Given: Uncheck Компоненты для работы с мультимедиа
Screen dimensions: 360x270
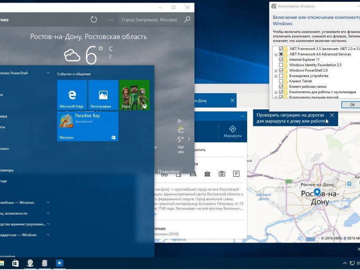Looking at the screenshot, I should pyautogui.click(x=281, y=92).
